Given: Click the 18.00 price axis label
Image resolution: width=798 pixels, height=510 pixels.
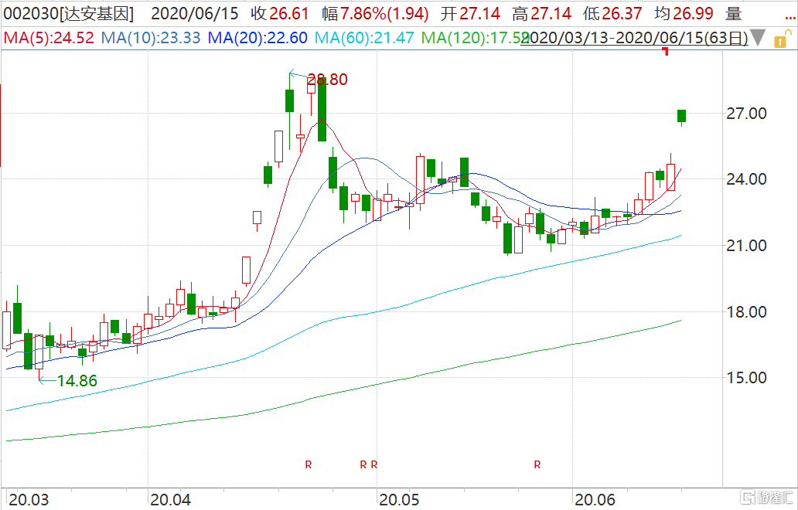Looking at the screenshot, I should 747,311.
